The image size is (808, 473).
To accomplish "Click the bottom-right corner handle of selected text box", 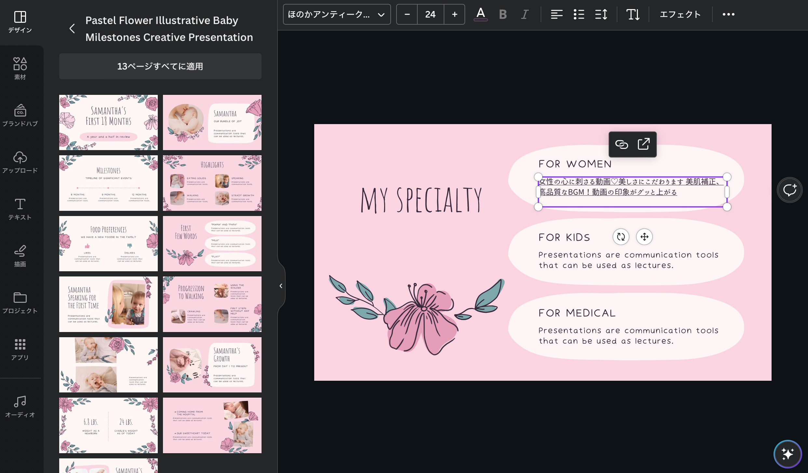I will (727, 207).
